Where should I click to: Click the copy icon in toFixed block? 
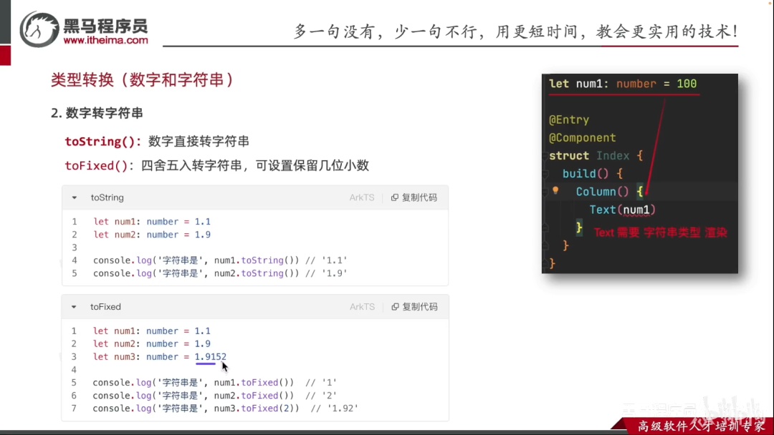[x=395, y=307]
